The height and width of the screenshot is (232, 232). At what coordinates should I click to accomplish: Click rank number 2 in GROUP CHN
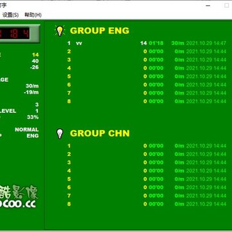(x=69, y=154)
